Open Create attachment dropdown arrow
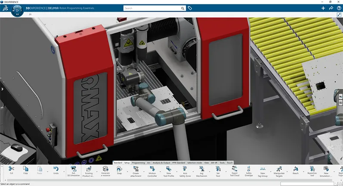Screen dimensions: 343x186 [144, 172]
